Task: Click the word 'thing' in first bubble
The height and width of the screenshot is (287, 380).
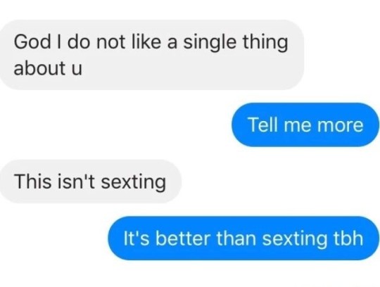Action: (265, 42)
